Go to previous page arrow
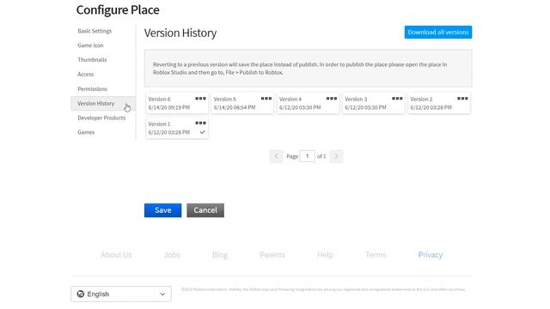 pyautogui.click(x=276, y=156)
